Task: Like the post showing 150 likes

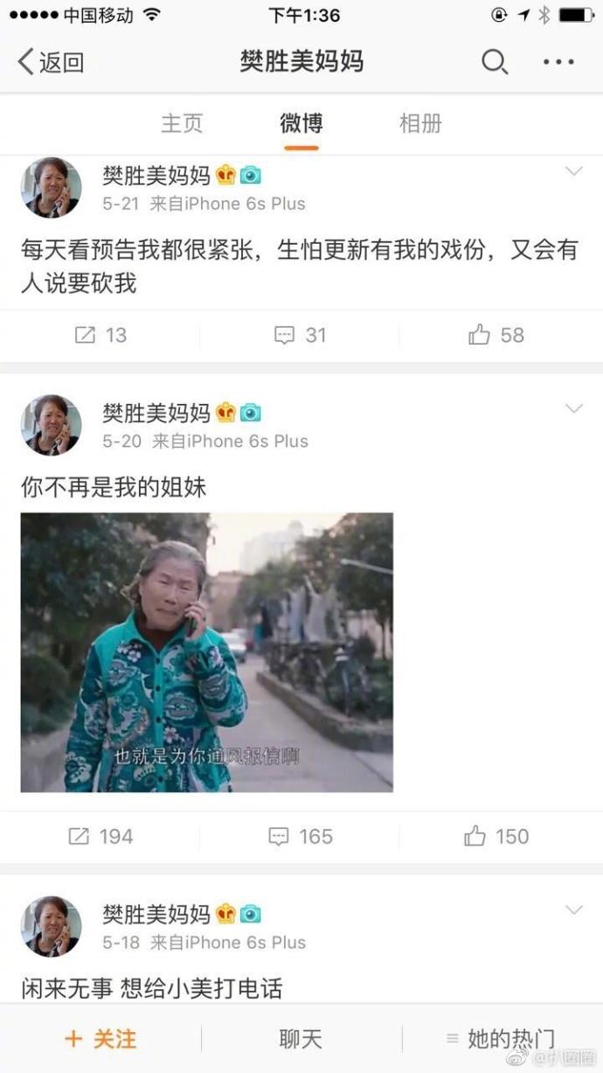Action: pos(496,837)
